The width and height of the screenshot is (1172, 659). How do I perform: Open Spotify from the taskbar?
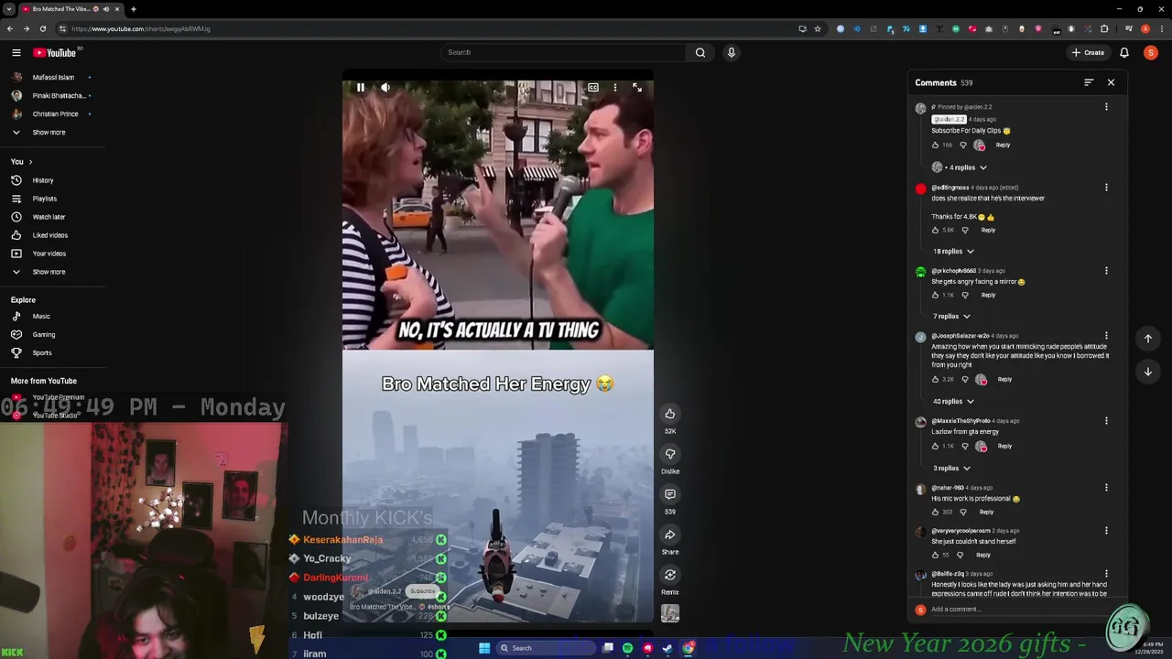(x=627, y=648)
